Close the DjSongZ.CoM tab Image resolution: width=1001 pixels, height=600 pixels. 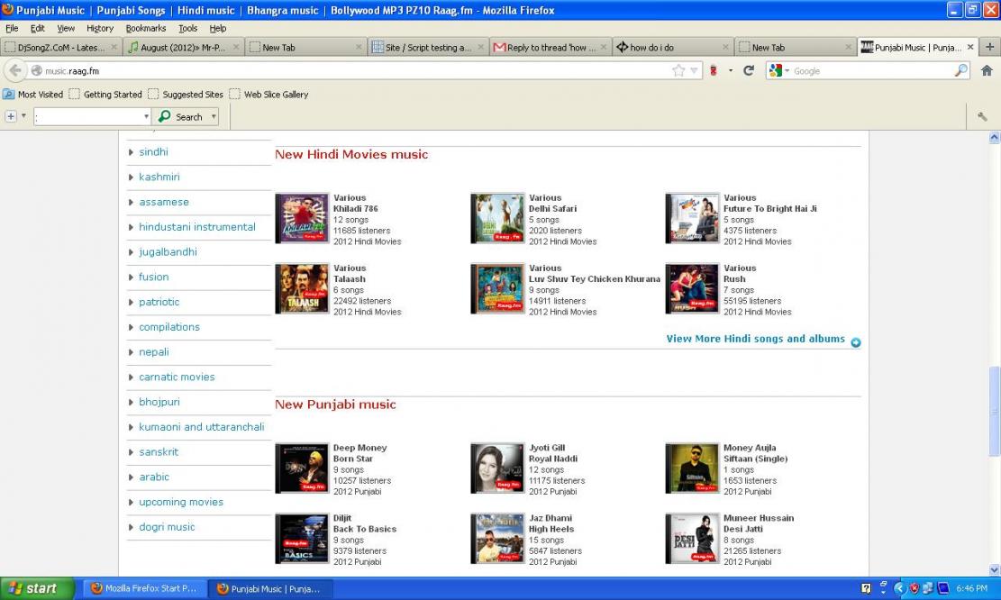coord(114,47)
